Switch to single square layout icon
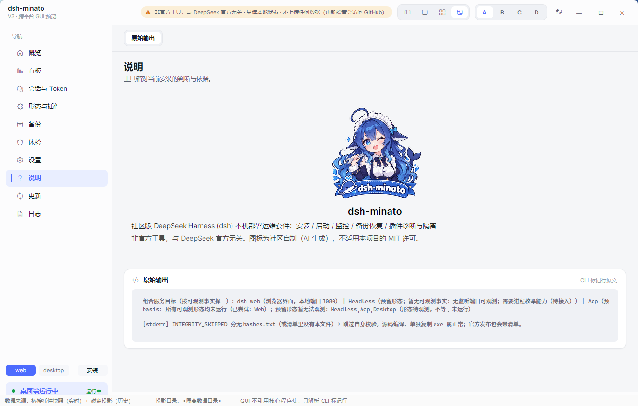The width and height of the screenshot is (638, 406). point(425,13)
